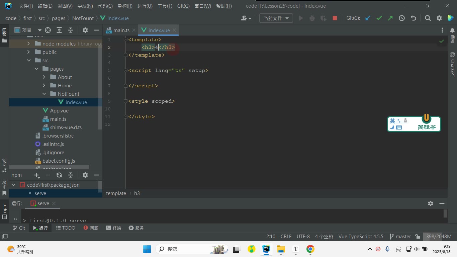This screenshot has height=257, width=457.
Task: Expand all in project panel toolbar
Action: point(59,30)
